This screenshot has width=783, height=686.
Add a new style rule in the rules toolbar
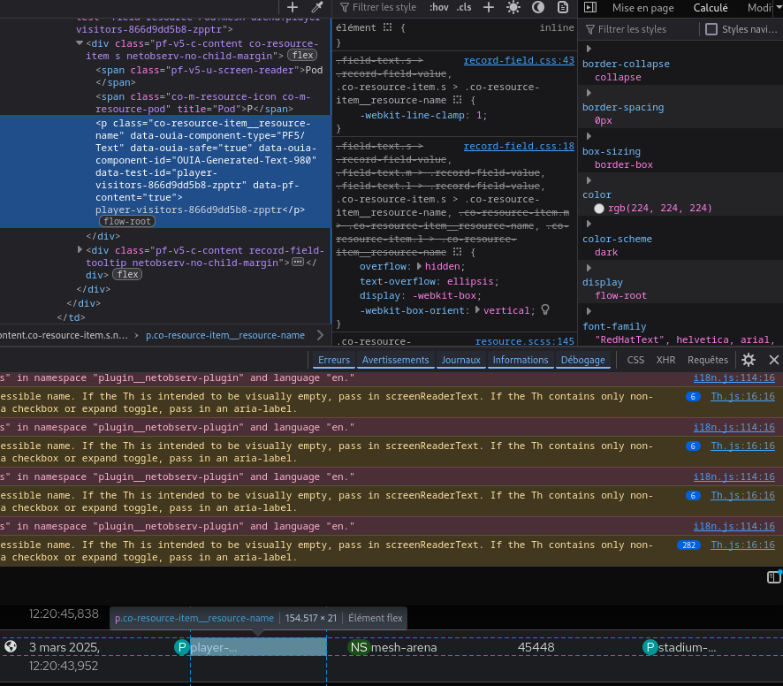(489, 7)
